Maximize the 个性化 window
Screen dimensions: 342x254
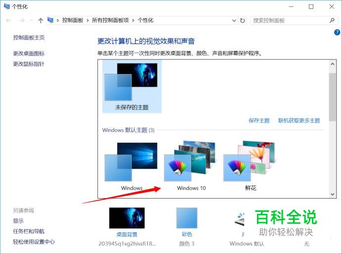(x=311, y=6)
